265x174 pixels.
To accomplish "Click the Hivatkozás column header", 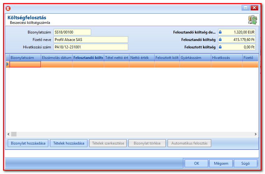I will pyautogui.click(x=227, y=58).
